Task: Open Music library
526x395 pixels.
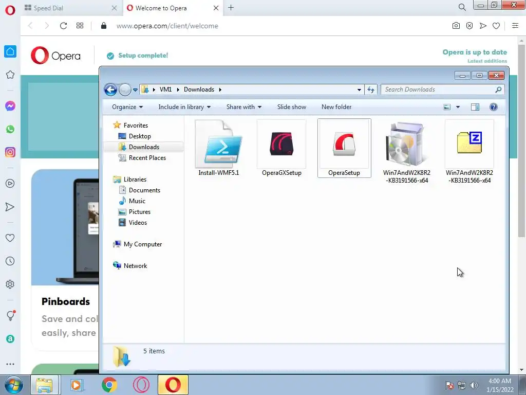Action: tap(137, 201)
